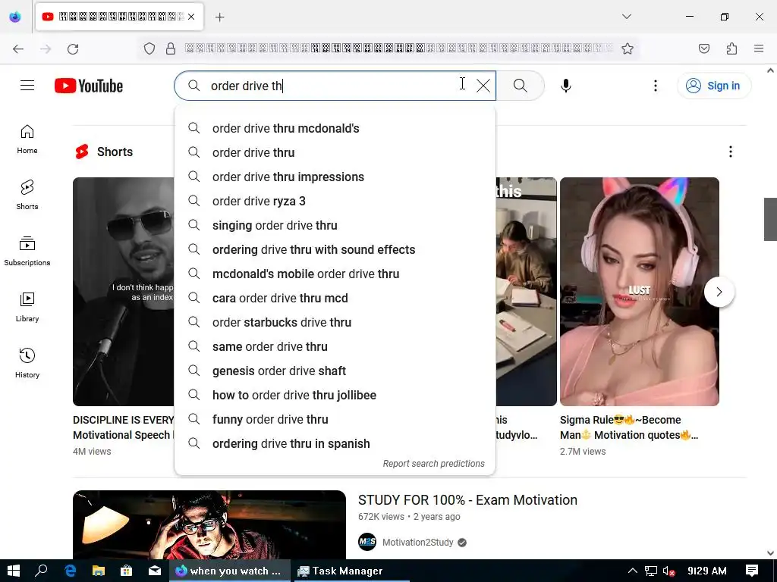
Task: Click the YouTube logo
Action: pos(89,86)
